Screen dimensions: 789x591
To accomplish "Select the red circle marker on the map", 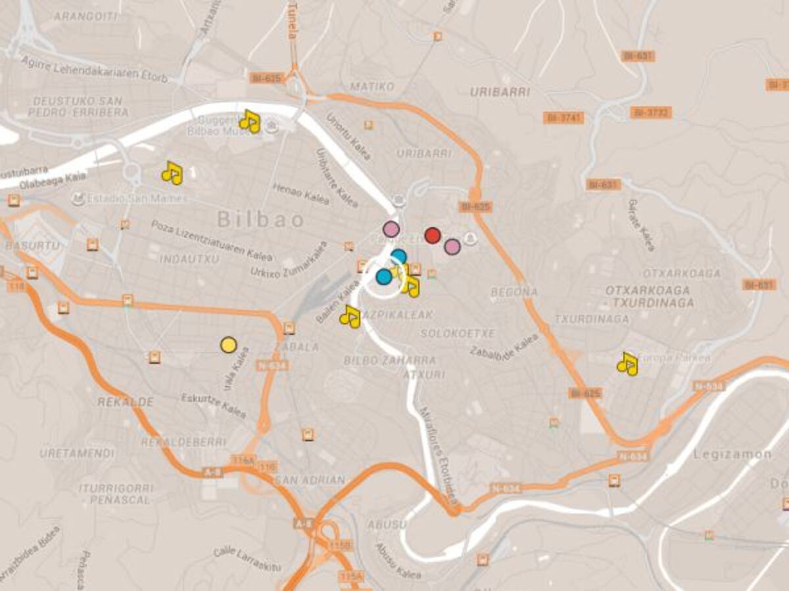I will click(432, 235).
